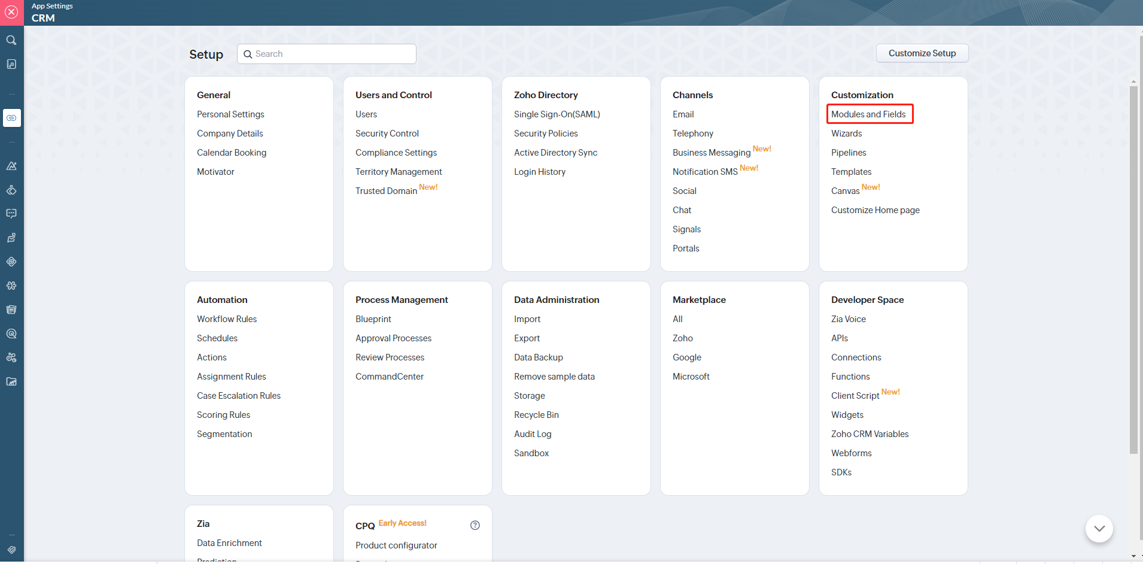Open Trusted Domain settings

(x=386, y=191)
